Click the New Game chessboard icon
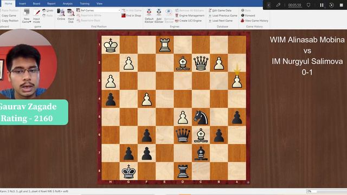347x195 pixels. coord(27,12)
